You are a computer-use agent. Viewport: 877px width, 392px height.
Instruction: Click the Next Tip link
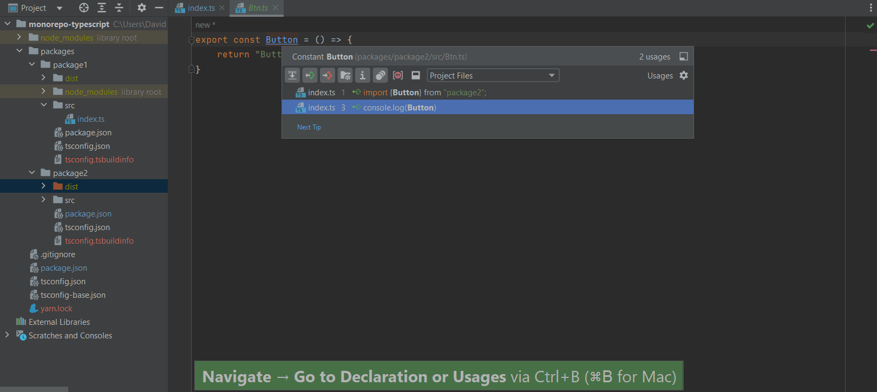(x=309, y=127)
